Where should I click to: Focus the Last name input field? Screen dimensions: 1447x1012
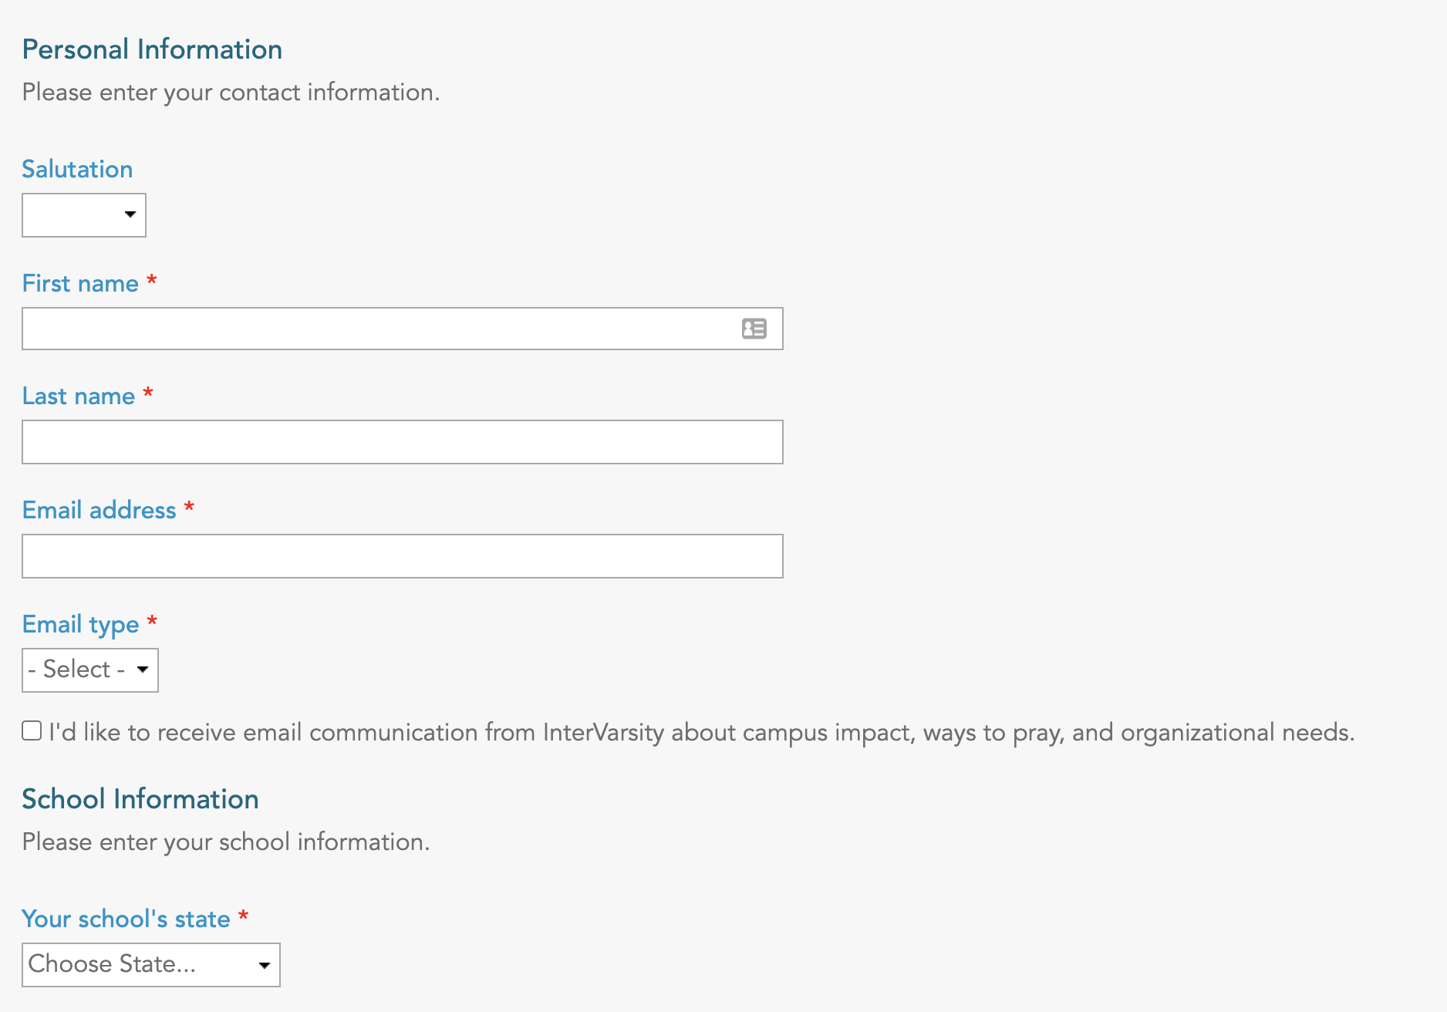403,442
